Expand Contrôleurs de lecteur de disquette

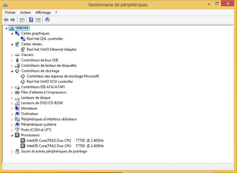tap(12, 66)
